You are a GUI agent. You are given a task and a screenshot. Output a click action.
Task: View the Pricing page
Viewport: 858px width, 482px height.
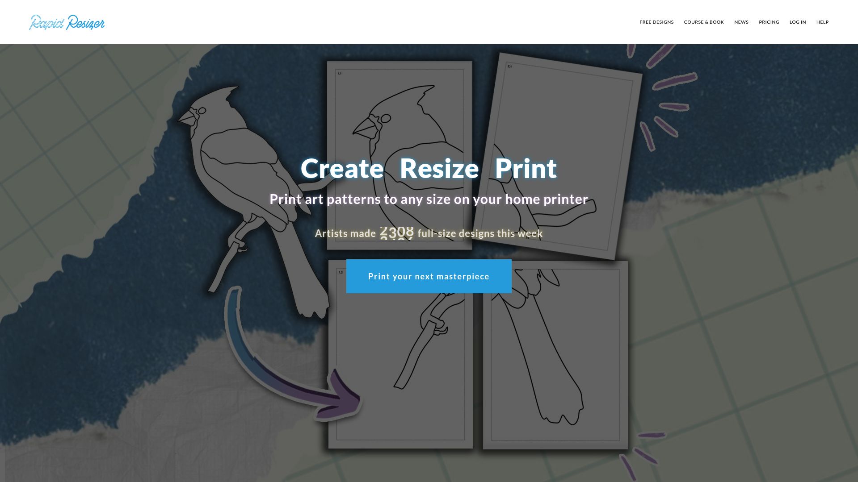pos(769,22)
